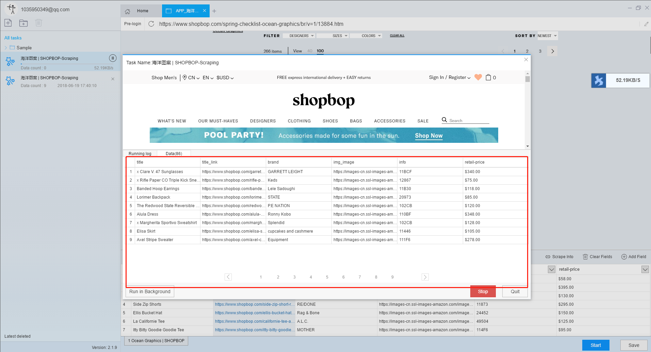Click CLEAR ALL filters link
The width and height of the screenshot is (651, 352).
[397, 35]
